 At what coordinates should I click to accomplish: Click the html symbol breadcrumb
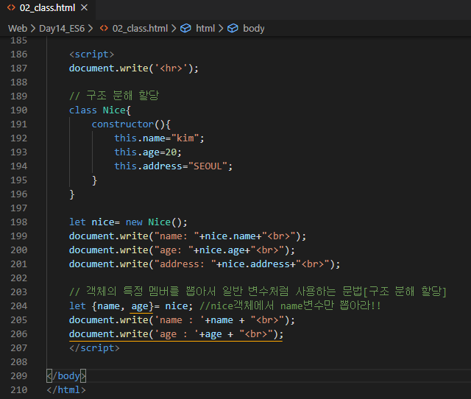(x=205, y=29)
